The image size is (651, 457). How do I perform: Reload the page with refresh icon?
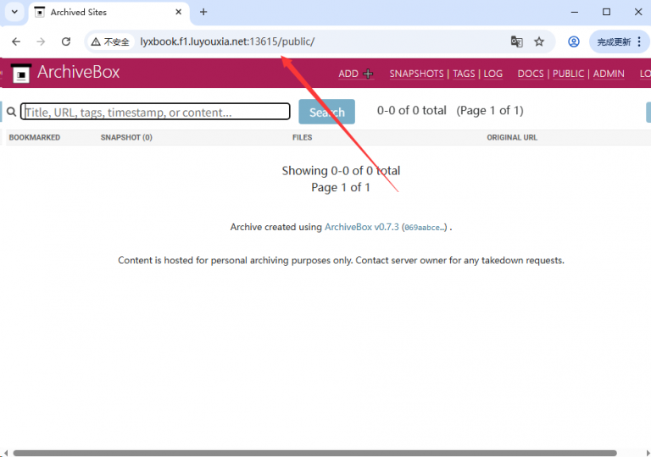tap(66, 41)
